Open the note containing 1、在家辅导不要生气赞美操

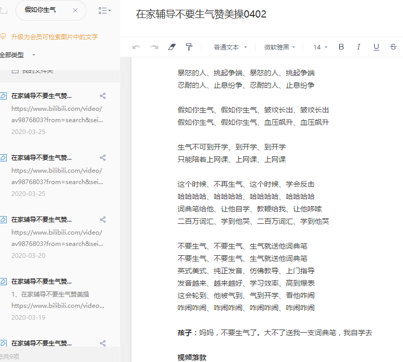60,299
